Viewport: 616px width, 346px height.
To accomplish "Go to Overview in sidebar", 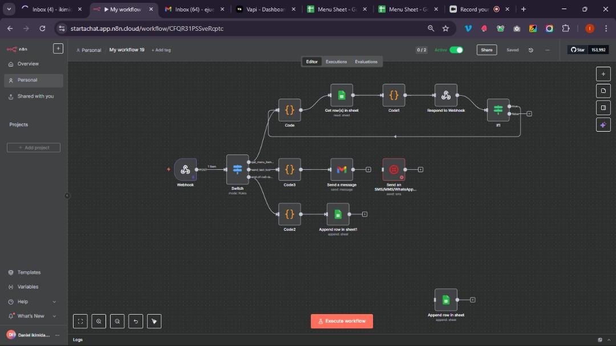I will pyautogui.click(x=34, y=64).
